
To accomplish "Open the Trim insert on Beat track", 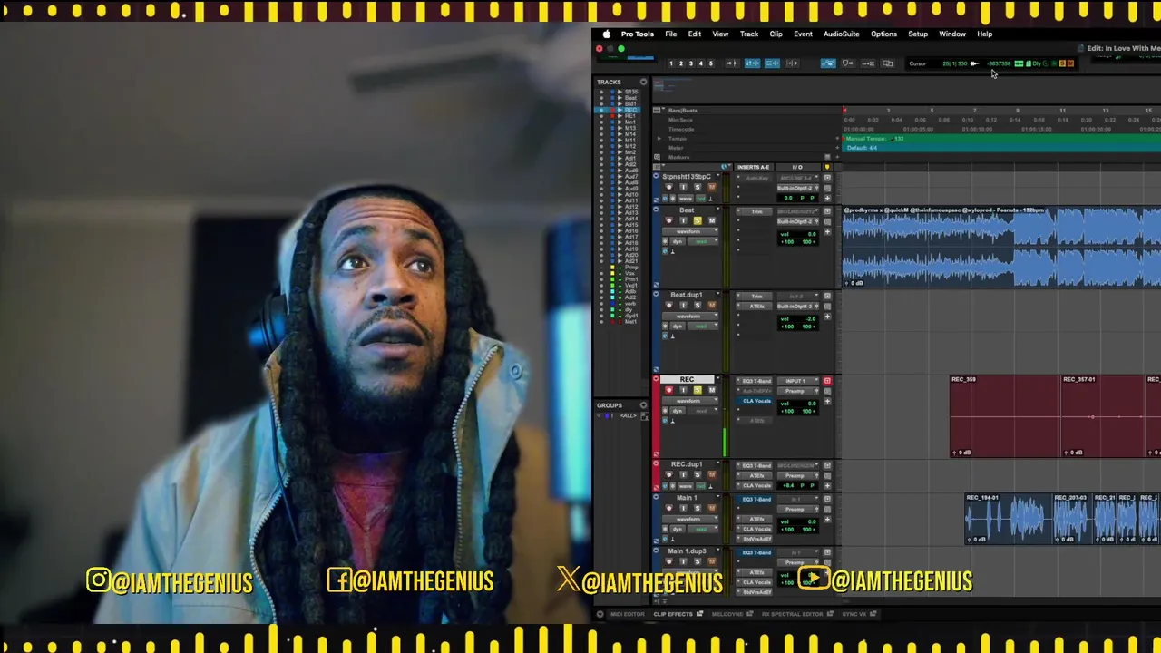I will tap(756, 211).
